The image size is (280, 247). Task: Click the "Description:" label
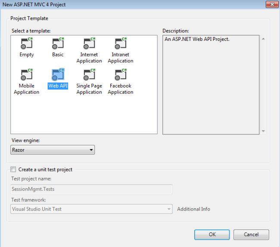[175, 31]
